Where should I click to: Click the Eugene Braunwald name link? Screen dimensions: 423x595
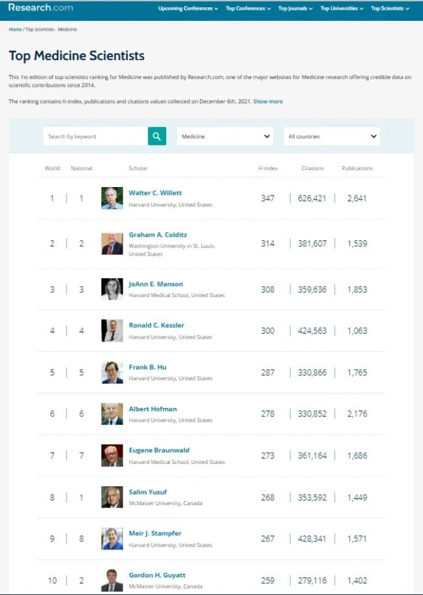[159, 450]
